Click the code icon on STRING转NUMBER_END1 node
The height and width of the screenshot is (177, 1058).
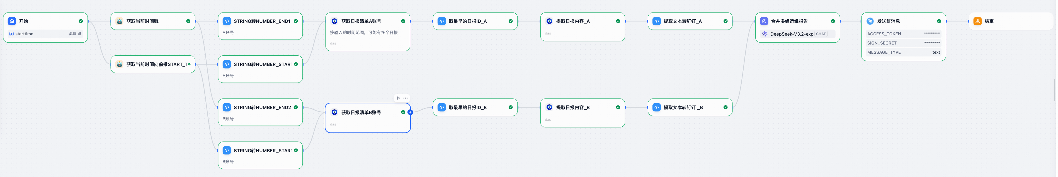(226, 22)
